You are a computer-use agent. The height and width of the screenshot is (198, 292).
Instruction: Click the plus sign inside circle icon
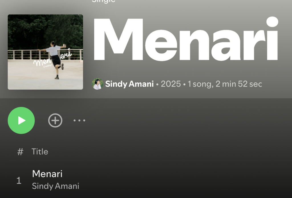[55, 120]
